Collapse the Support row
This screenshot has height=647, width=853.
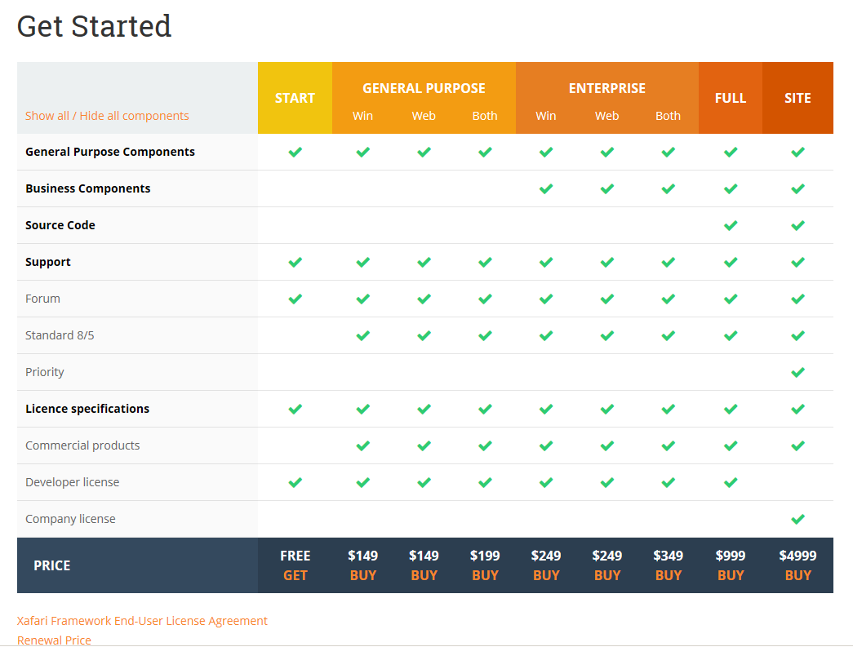48,262
